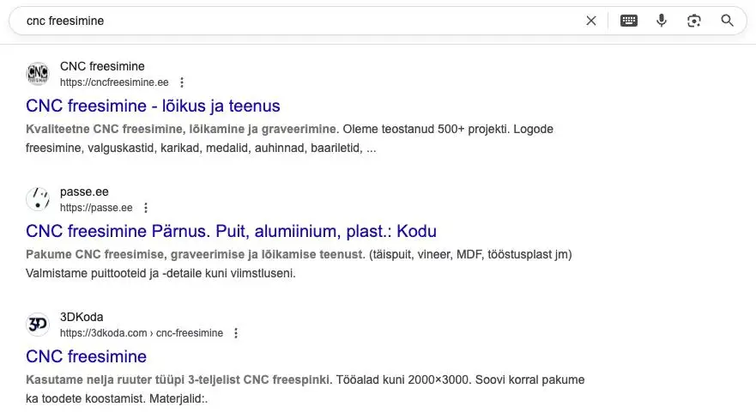Screen dimensions: 756x419
Task: Click the https://passe.ee URL text
Action: tap(96, 208)
